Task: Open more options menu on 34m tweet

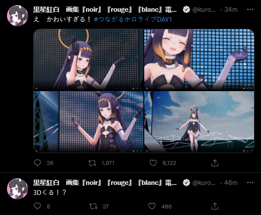Action: click(250, 10)
